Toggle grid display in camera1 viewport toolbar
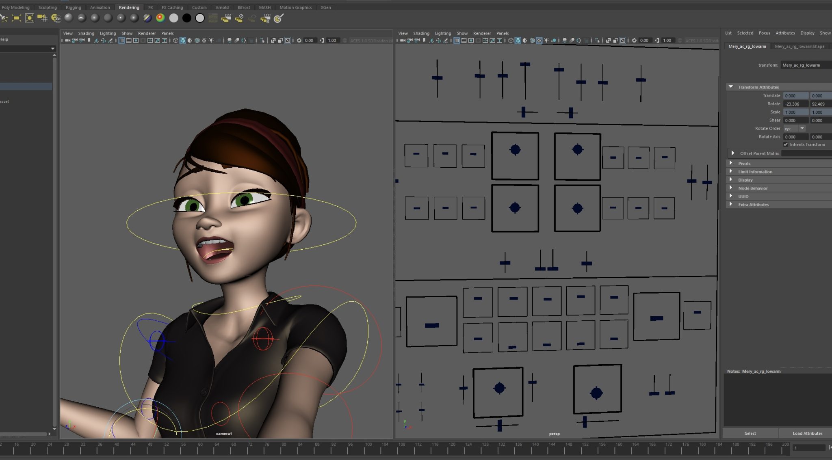The image size is (832, 460). (121, 41)
